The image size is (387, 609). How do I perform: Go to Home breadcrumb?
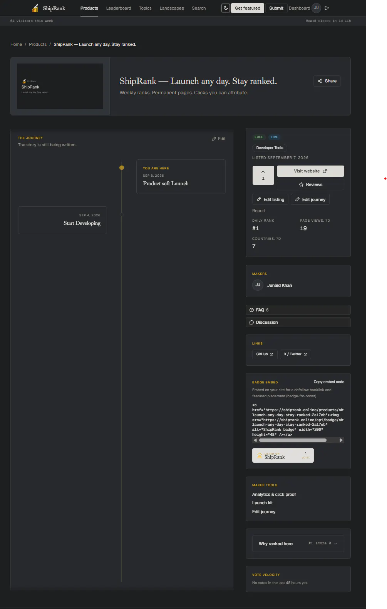tap(16, 45)
